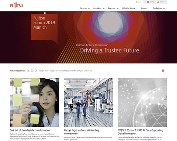Expand the Brancher menu chevron

(118, 8)
